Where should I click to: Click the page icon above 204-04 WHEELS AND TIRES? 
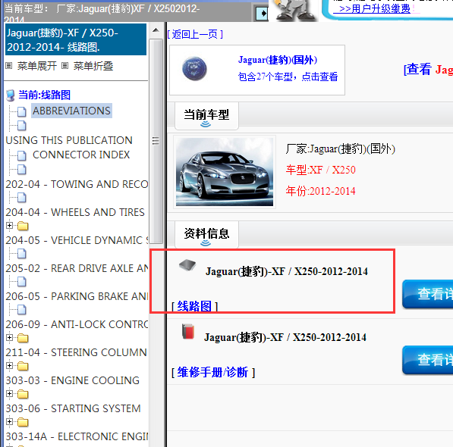[x=22, y=198]
